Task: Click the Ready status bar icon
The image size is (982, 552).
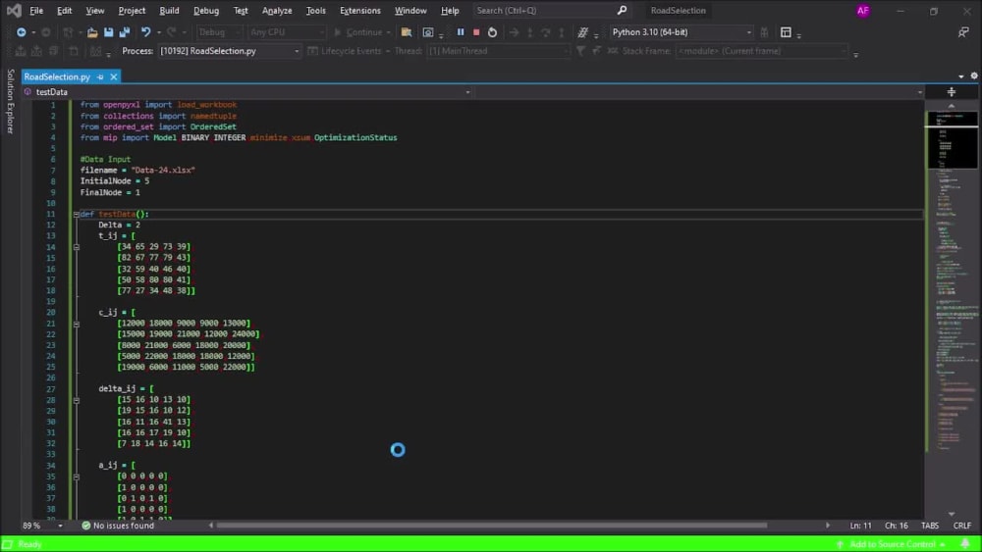Action: tap(8, 544)
